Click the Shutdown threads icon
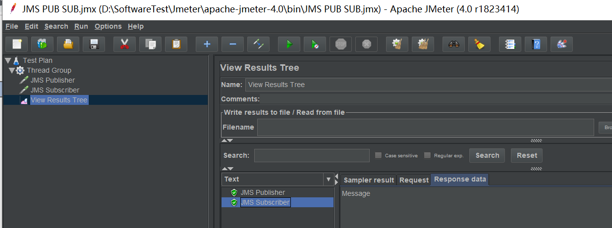This screenshot has height=228, width=612. coord(366,44)
